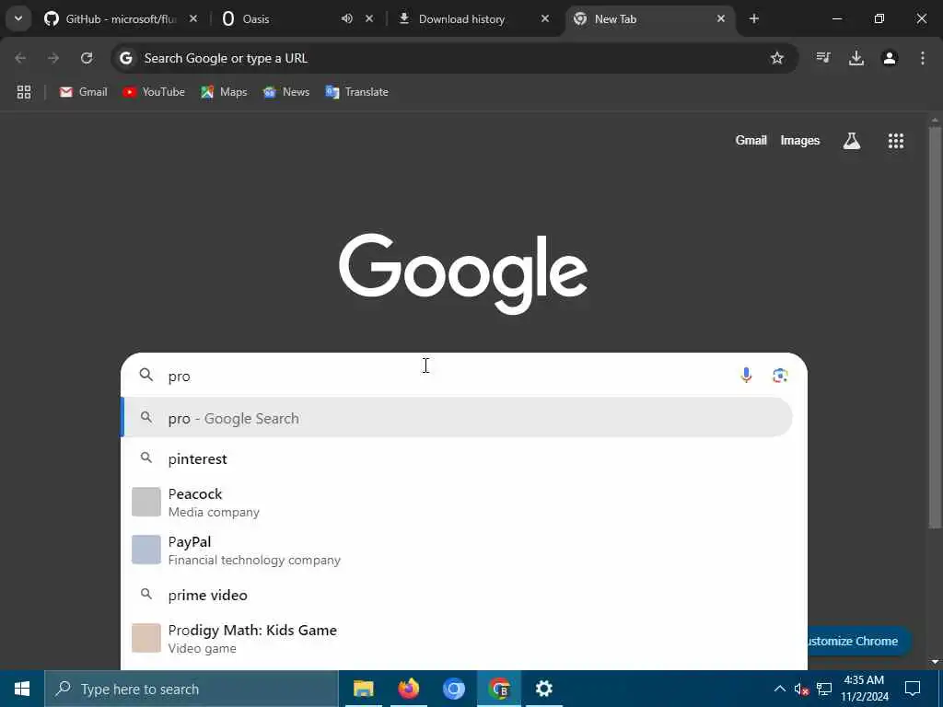The height and width of the screenshot is (707, 943).
Task: Open the Chrome icon in the taskbar
Action: pos(498,689)
